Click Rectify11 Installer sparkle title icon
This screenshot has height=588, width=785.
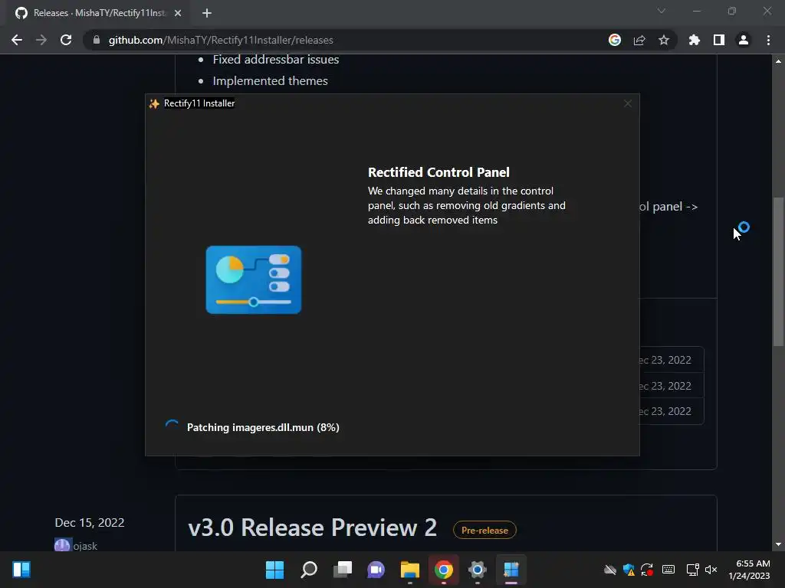pyautogui.click(x=154, y=103)
